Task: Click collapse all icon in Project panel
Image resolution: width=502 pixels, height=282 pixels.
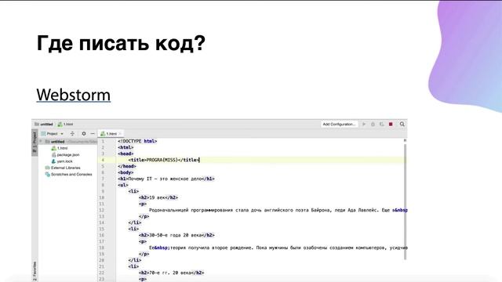Action: (x=72, y=134)
